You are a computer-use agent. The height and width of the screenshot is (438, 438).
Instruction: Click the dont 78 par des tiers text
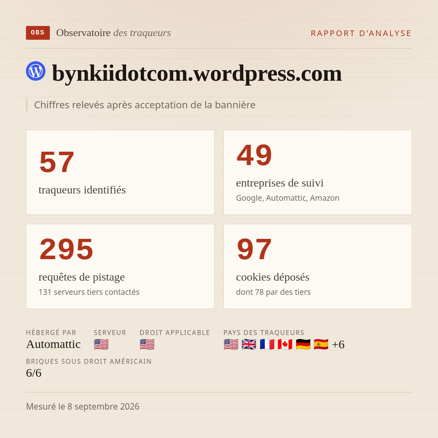click(273, 292)
